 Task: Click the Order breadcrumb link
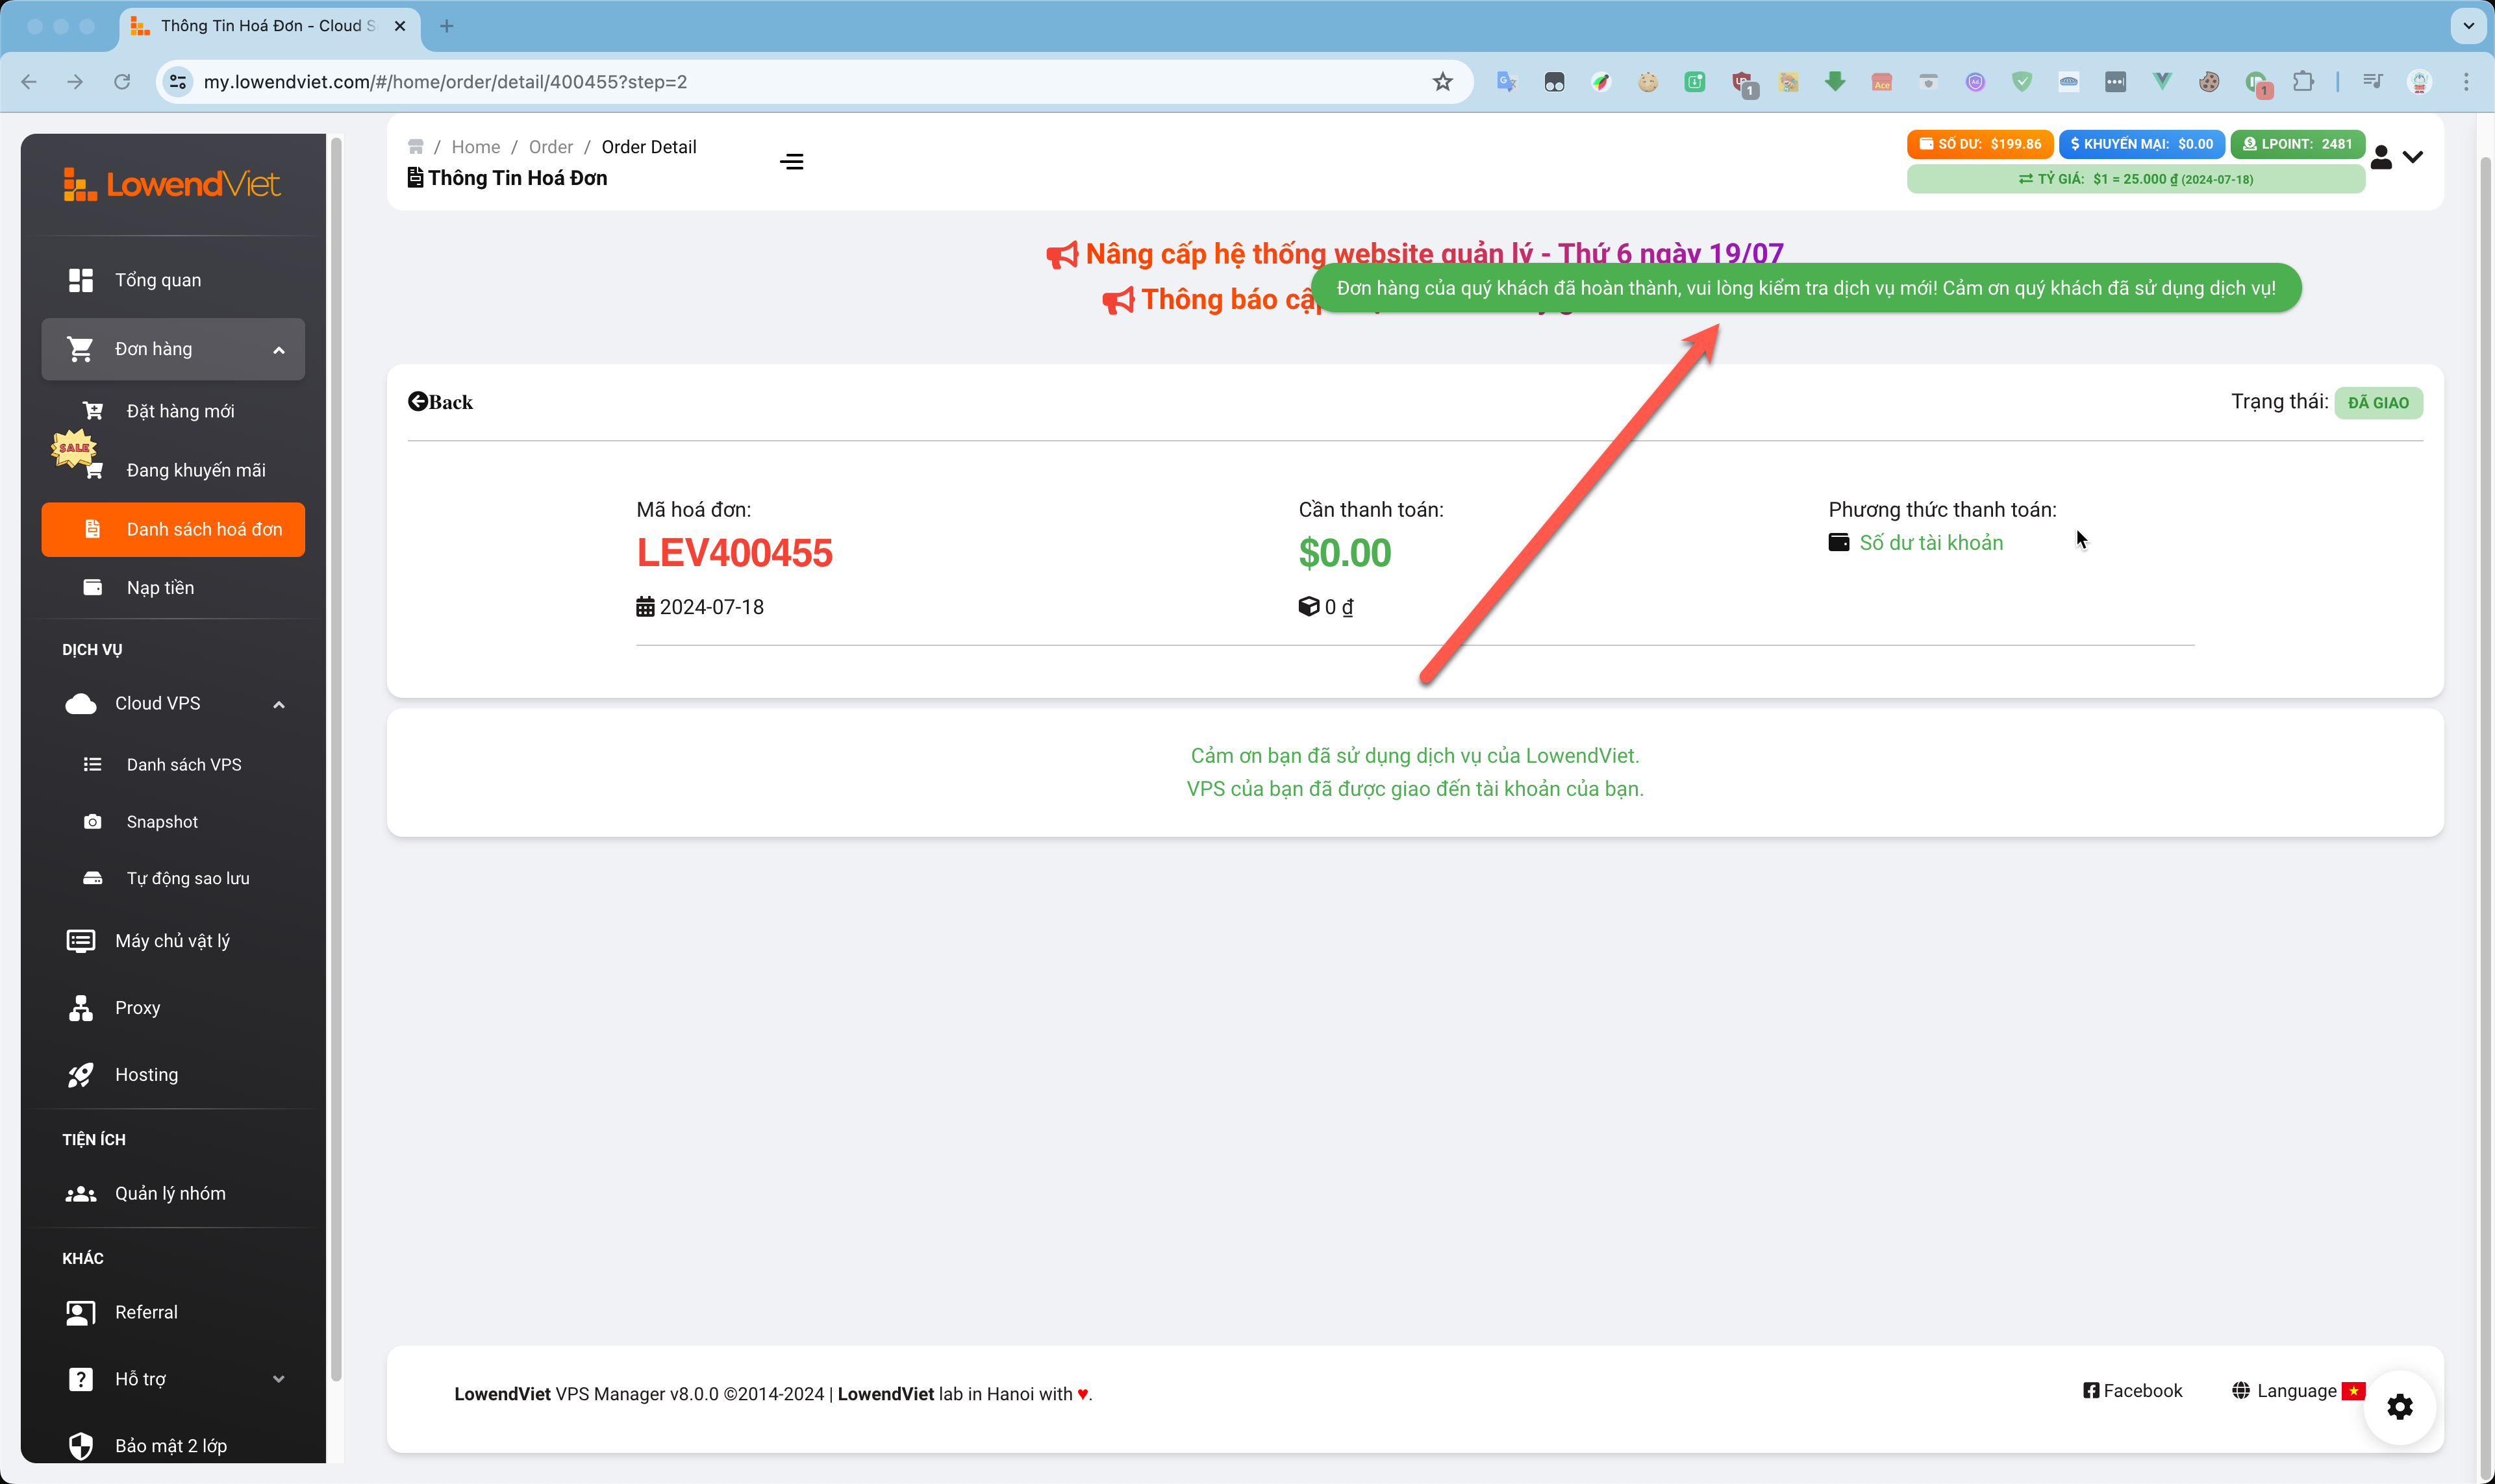click(x=550, y=147)
